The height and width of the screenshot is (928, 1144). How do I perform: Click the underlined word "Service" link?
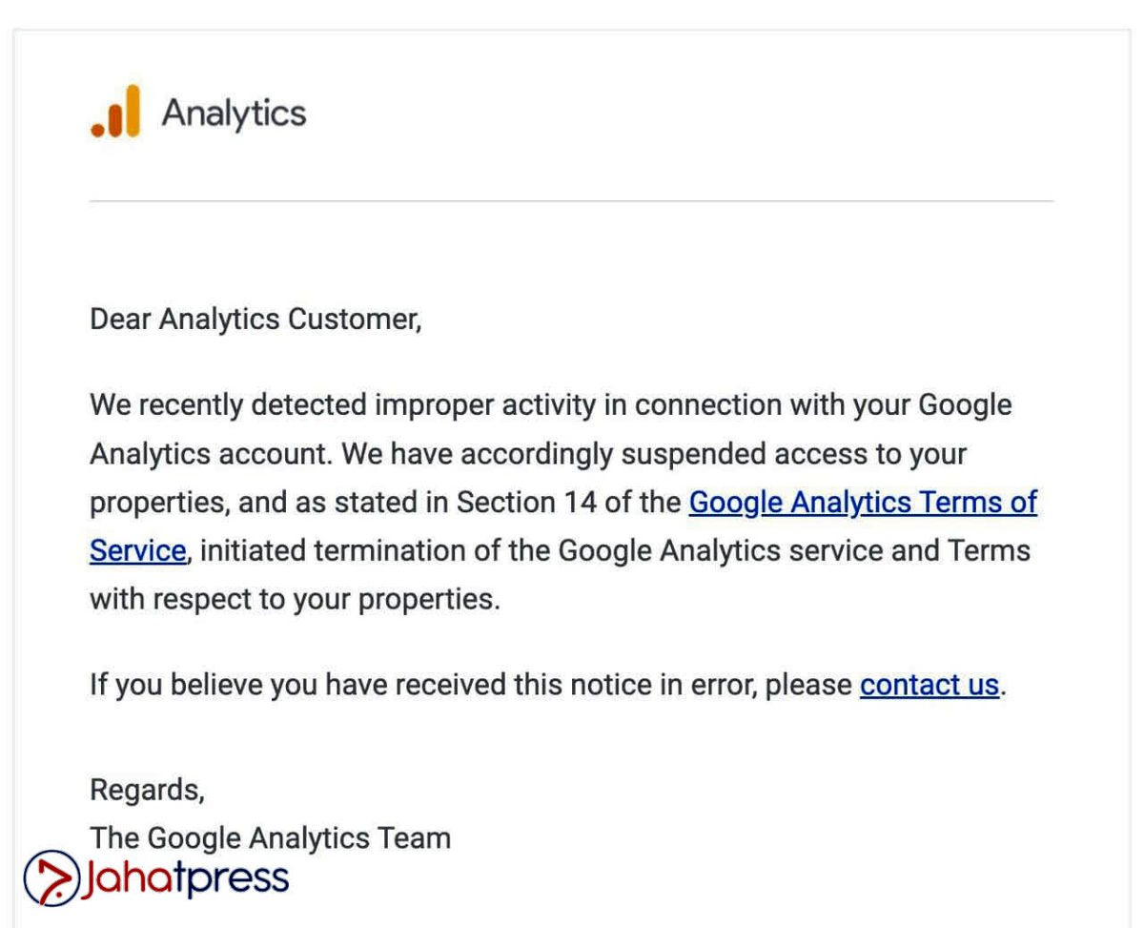click(x=137, y=551)
